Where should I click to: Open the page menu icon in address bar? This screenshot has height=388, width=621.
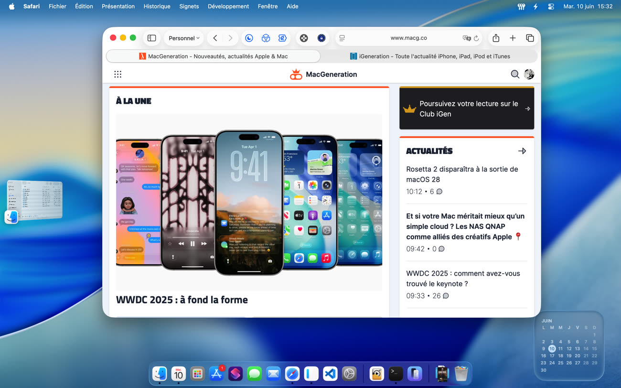(x=342, y=38)
